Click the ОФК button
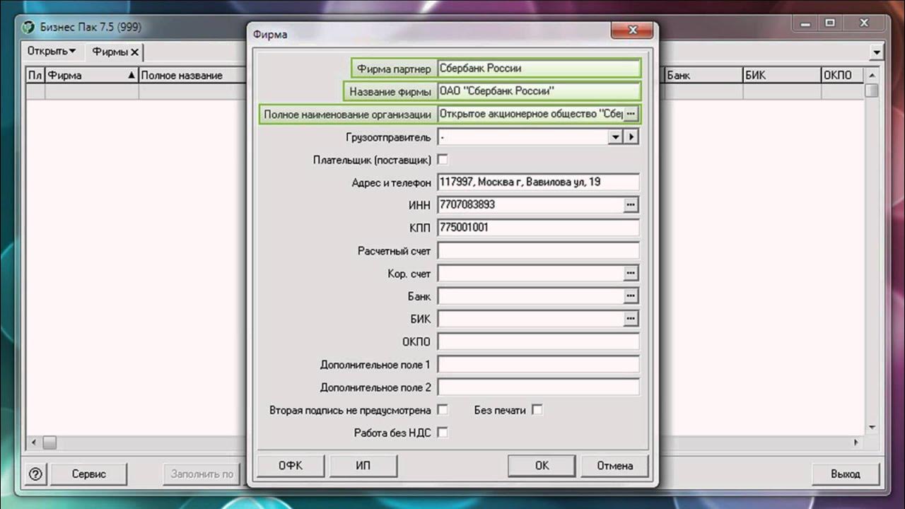The width and height of the screenshot is (905, 509). tap(291, 465)
